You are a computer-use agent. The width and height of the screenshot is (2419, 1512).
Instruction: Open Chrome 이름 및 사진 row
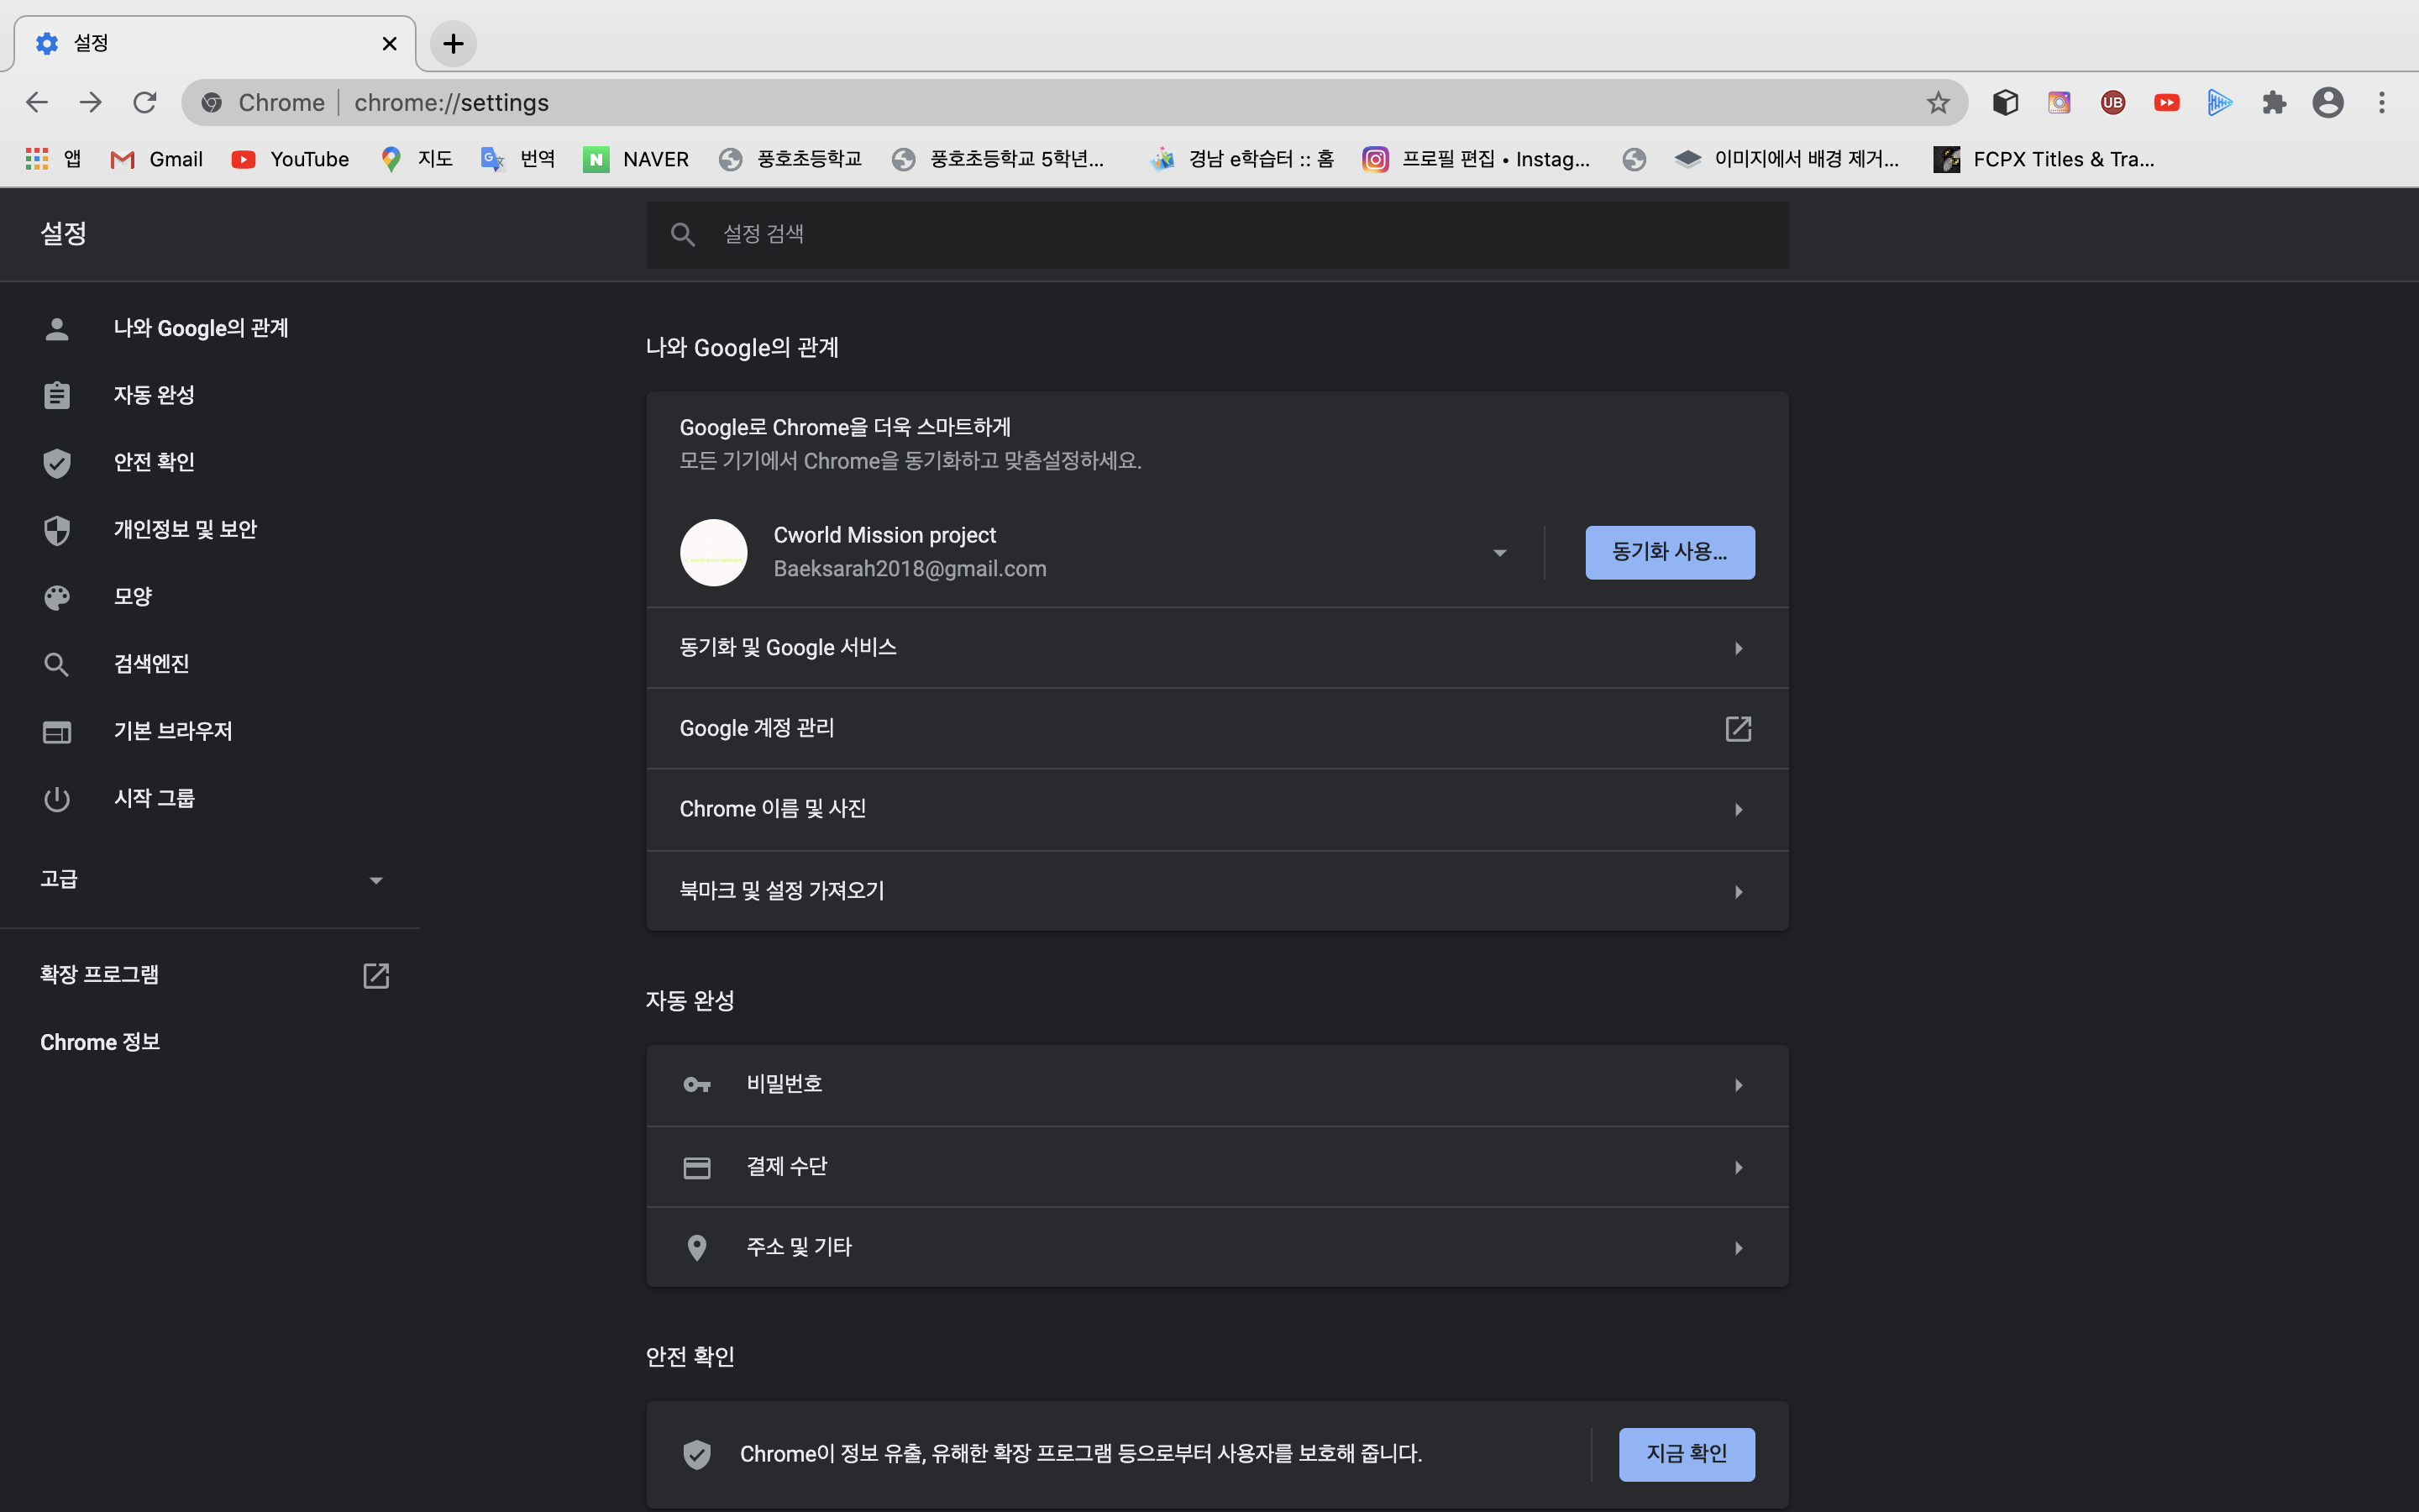tap(1218, 809)
